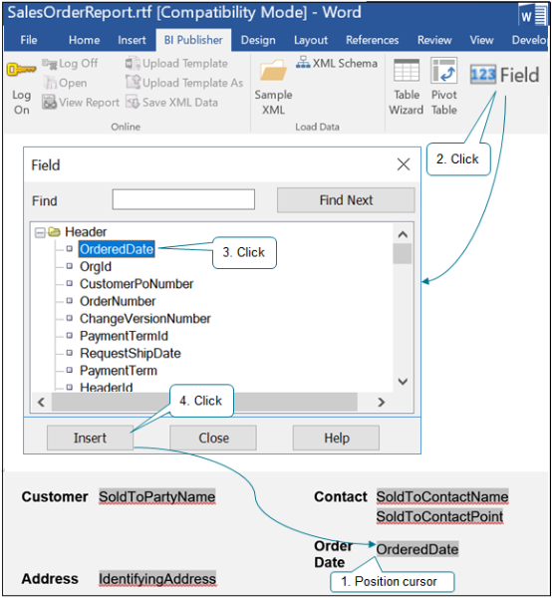Collapse the Header tree node
Viewport: 552px width, 598px height.
click(x=40, y=232)
